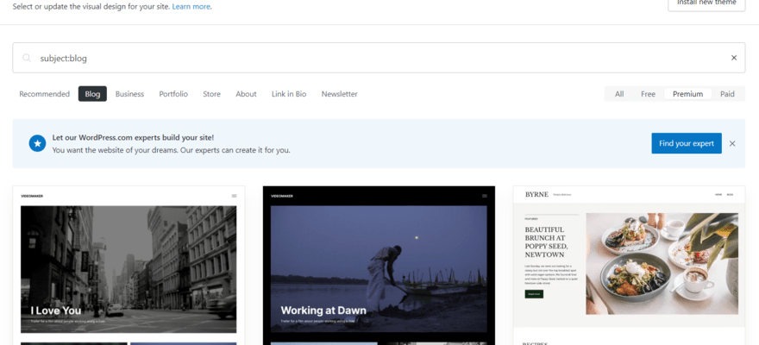Click VIDEOMAKER title in dark theme preview

tap(282, 196)
